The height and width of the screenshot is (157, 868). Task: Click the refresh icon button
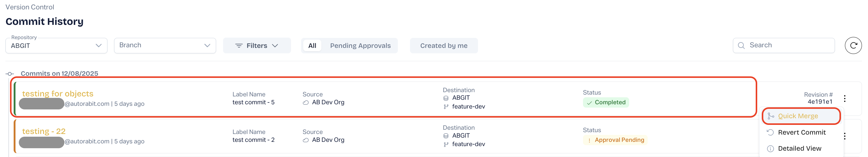[853, 45]
